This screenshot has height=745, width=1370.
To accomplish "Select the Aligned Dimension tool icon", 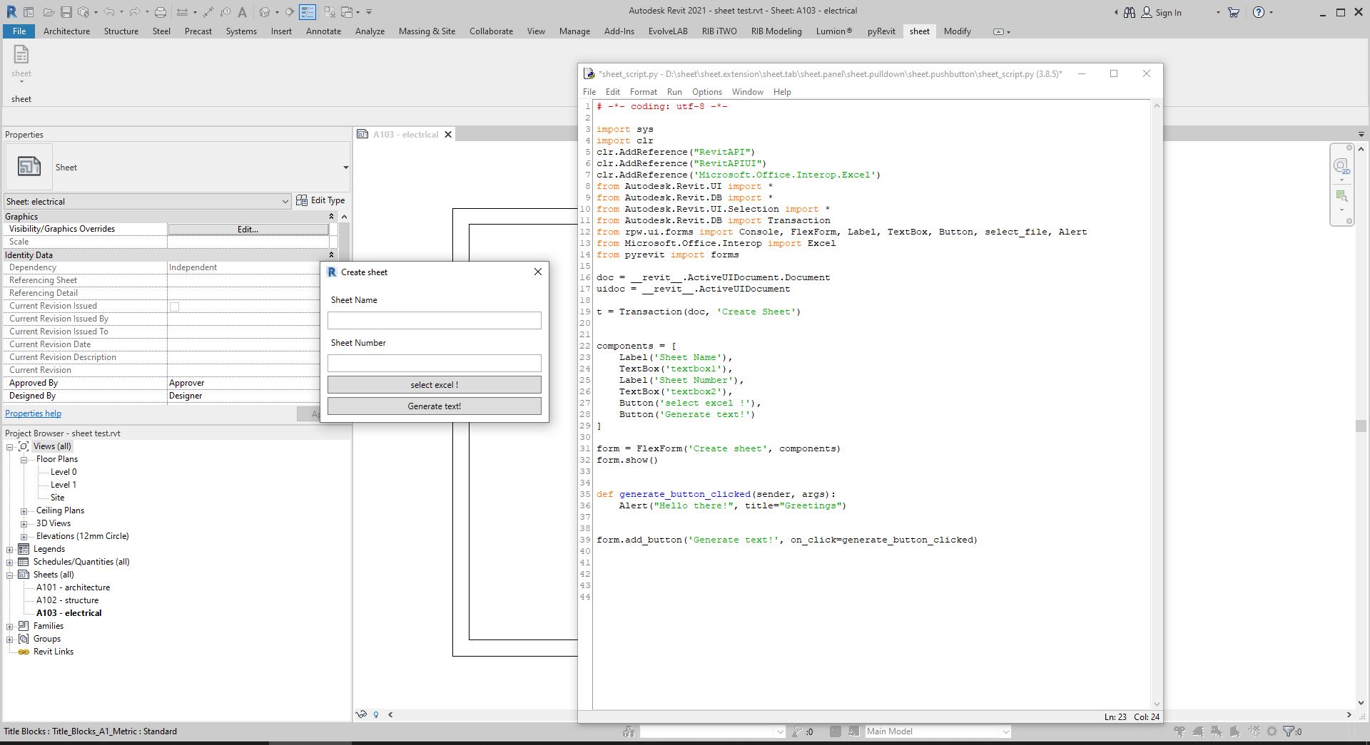I will pyautogui.click(x=208, y=12).
